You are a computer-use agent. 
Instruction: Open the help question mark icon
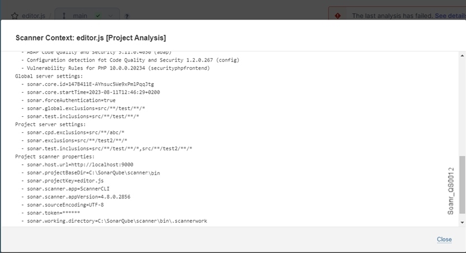[x=127, y=17]
